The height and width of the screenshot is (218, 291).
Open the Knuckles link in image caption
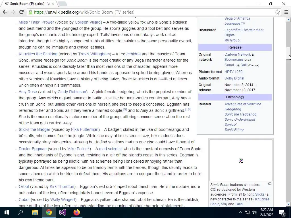click(262, 199)
